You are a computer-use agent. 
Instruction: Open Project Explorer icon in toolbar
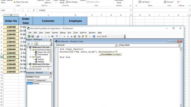coord(79,36)
